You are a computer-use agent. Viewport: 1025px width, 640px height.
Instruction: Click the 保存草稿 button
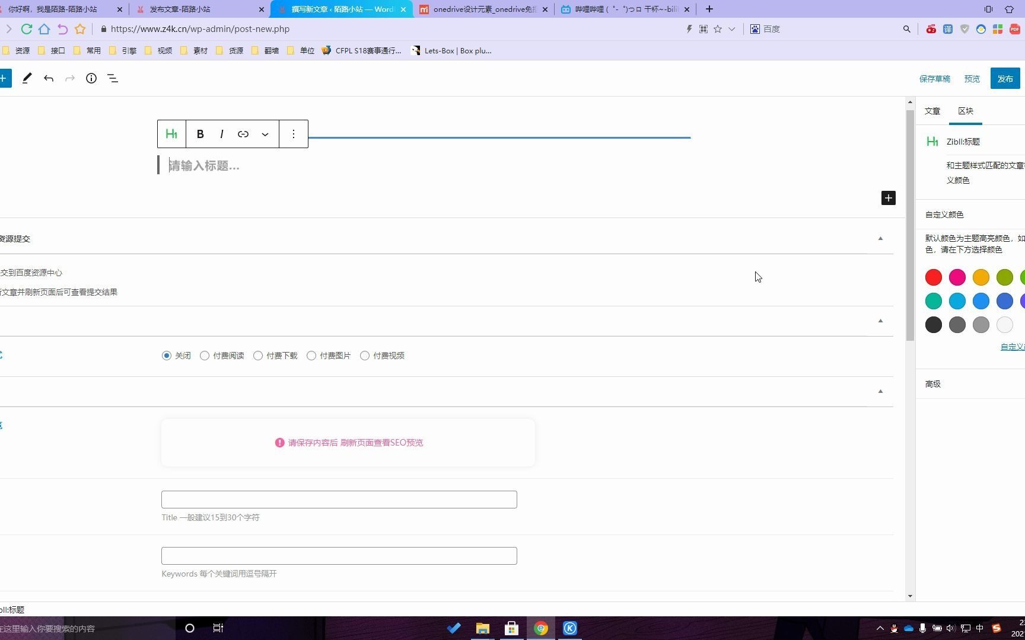click(x=935, y=79)
